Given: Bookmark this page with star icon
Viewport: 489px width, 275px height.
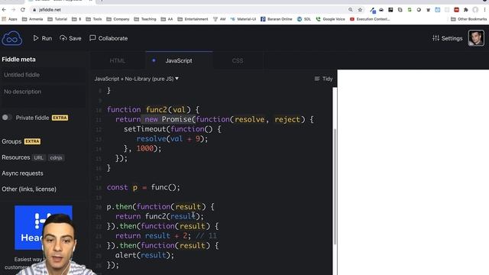Looking at the screenshot, I should pos(360,10).
